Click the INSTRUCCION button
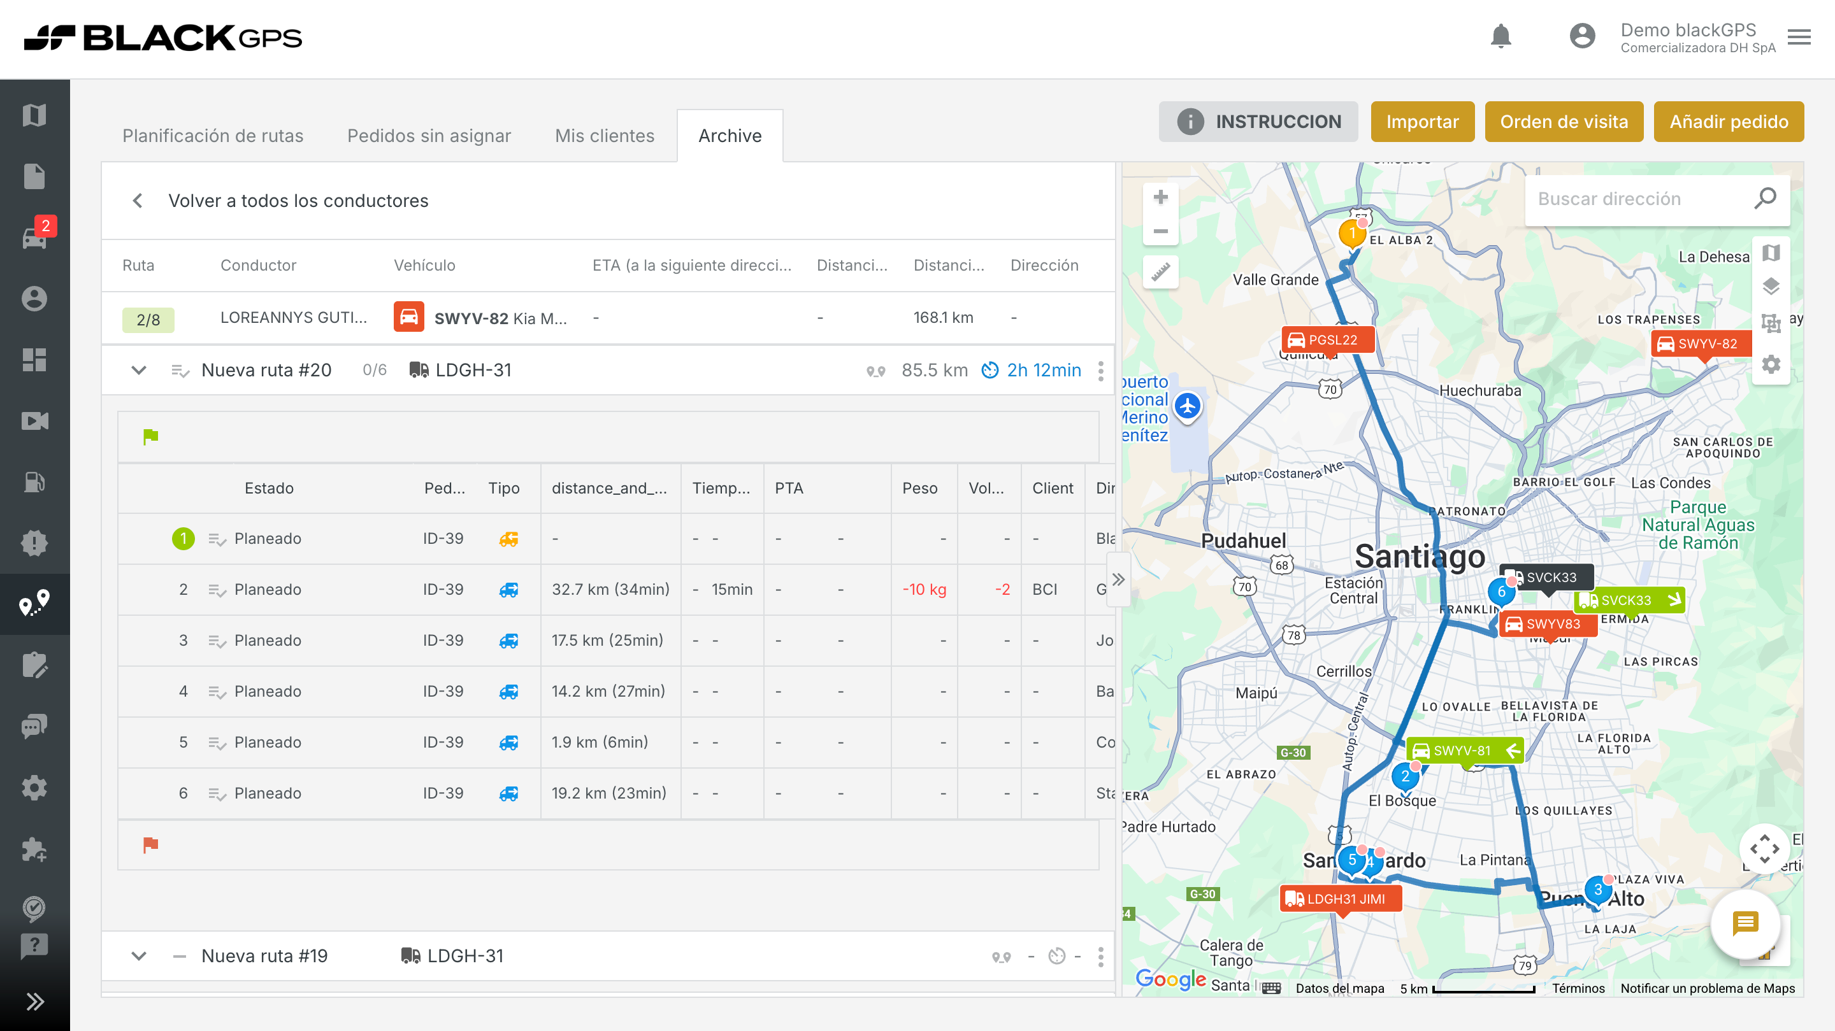Screen dimensions: 1835x1031 click(1258, 122)
